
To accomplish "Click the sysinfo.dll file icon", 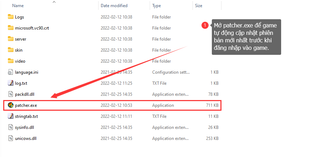I will (10, 127).
